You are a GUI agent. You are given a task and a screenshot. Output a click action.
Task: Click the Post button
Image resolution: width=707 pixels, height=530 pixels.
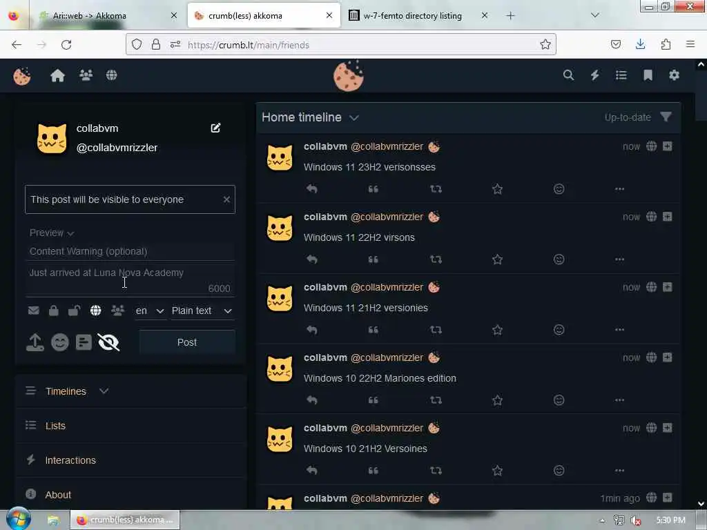187,342
